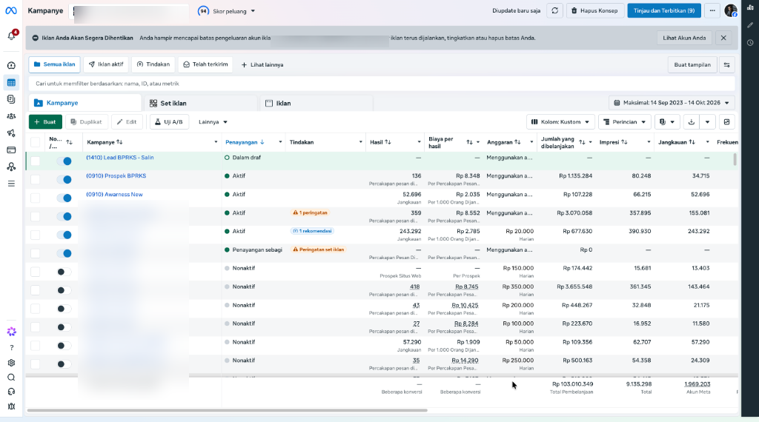Click the Lihat Akun Anda button

click(x=684, y=38)
